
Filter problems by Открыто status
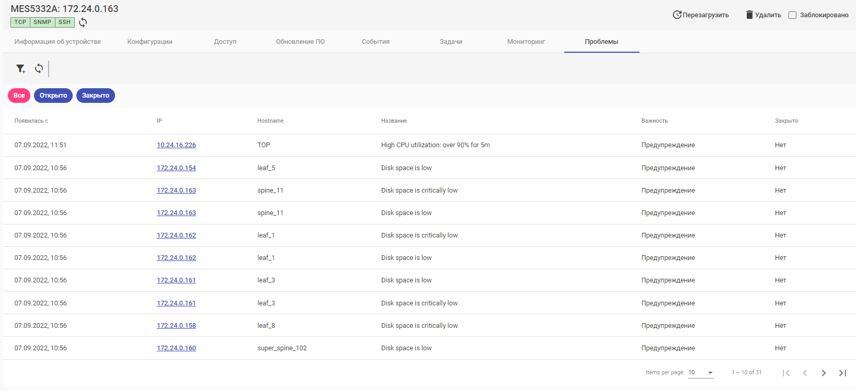click(x=53, y=96)
